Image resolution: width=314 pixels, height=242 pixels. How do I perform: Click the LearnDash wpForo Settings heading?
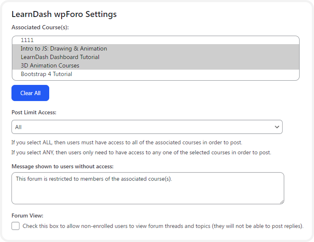[x=64, y=14]
